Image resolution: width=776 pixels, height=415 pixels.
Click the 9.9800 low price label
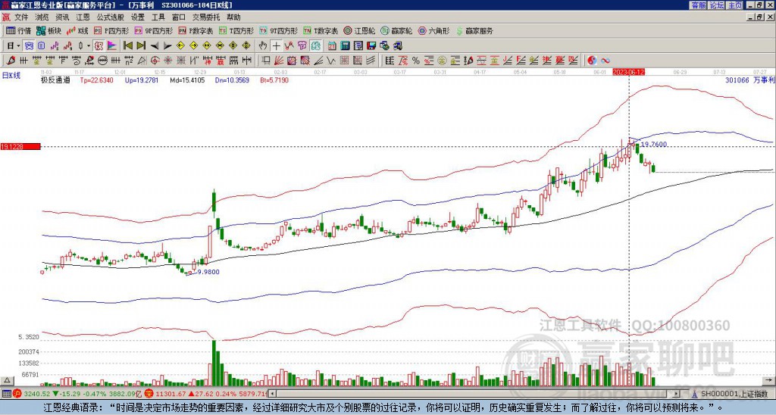(x=208, y=272)
